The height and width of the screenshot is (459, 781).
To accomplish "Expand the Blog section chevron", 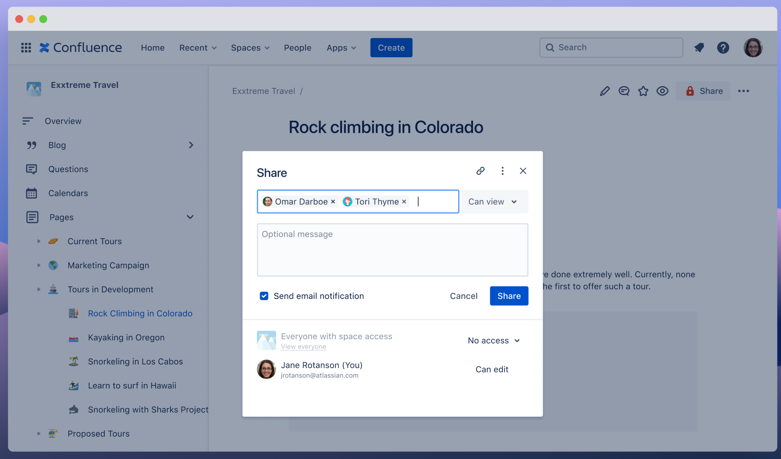I will pyautogui.click(x=191, y=145).
